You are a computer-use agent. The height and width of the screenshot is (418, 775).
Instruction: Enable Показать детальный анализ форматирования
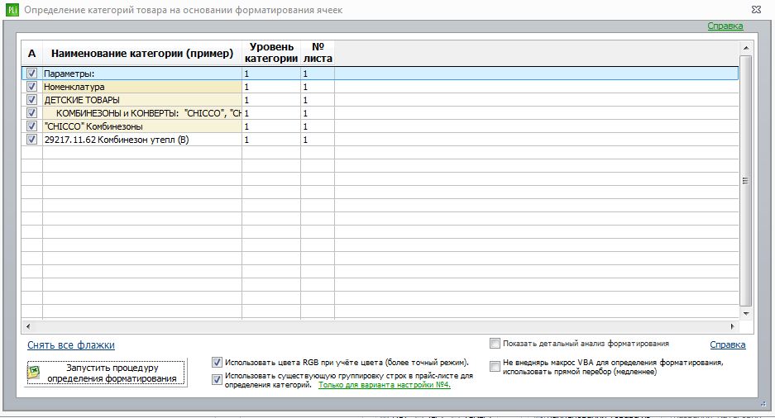(495, 343)
